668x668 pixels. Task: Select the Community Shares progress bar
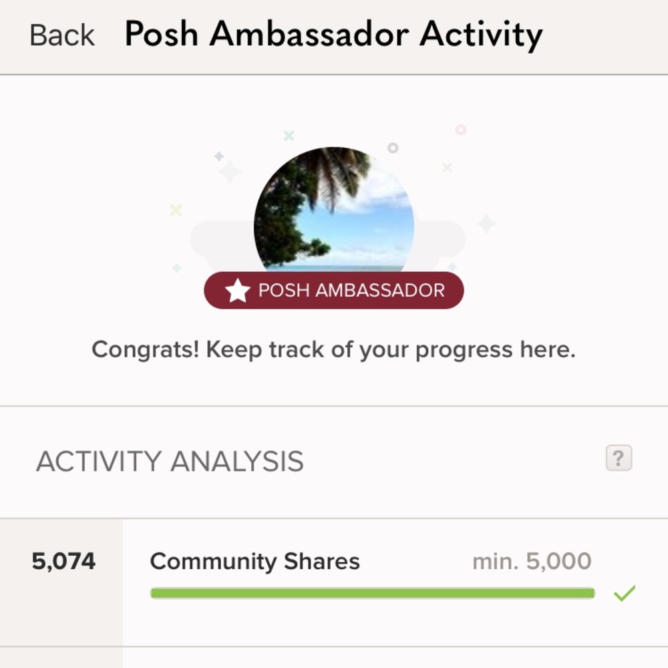[x=372, y=593]
